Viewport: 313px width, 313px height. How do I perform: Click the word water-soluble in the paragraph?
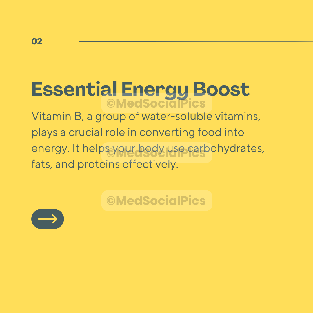pyautogui.click(x=177, y=116)
